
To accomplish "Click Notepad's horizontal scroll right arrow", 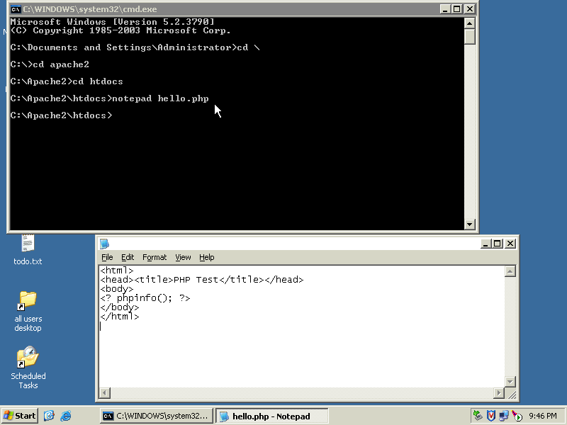I will 499,392.
